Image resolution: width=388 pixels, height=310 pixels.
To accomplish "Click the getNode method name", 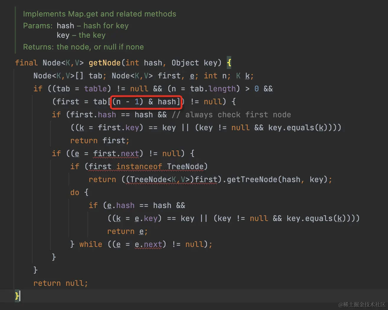I will point(105,63).
